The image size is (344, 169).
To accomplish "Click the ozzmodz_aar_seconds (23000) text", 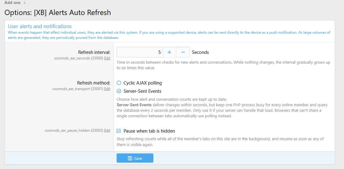I will (x=79, y=58).
